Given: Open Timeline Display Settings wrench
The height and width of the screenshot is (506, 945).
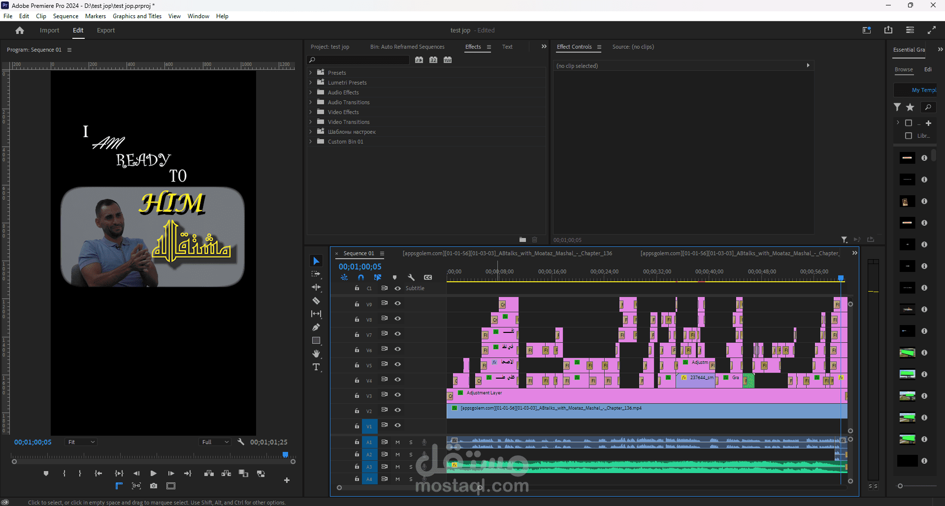Looking at the screenshot, I should 411,277.
